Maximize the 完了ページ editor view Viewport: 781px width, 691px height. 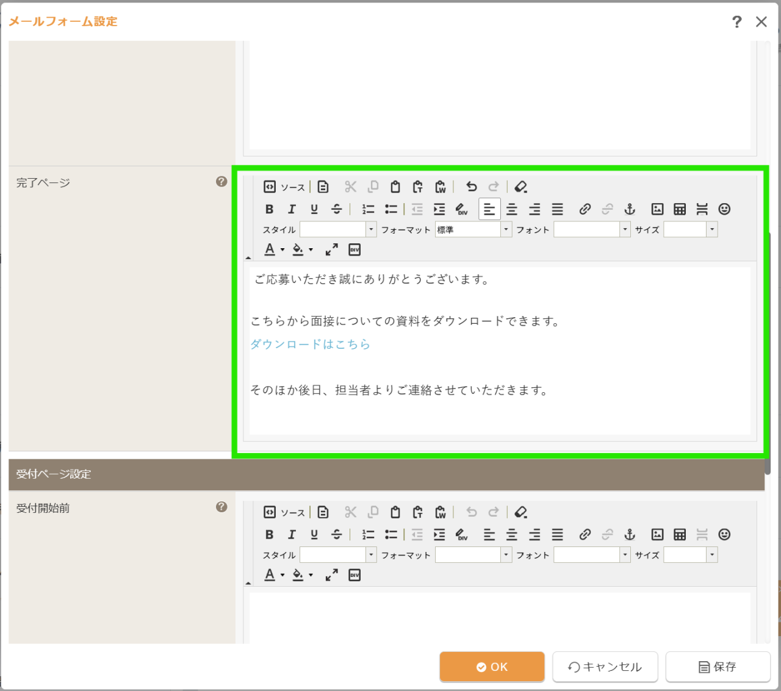(x=331, y=249)
